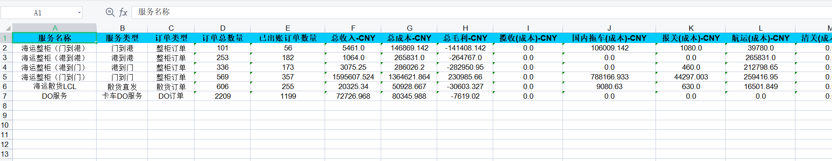
Task: Select shipping cost cell 16501.849
Action: 761,86
